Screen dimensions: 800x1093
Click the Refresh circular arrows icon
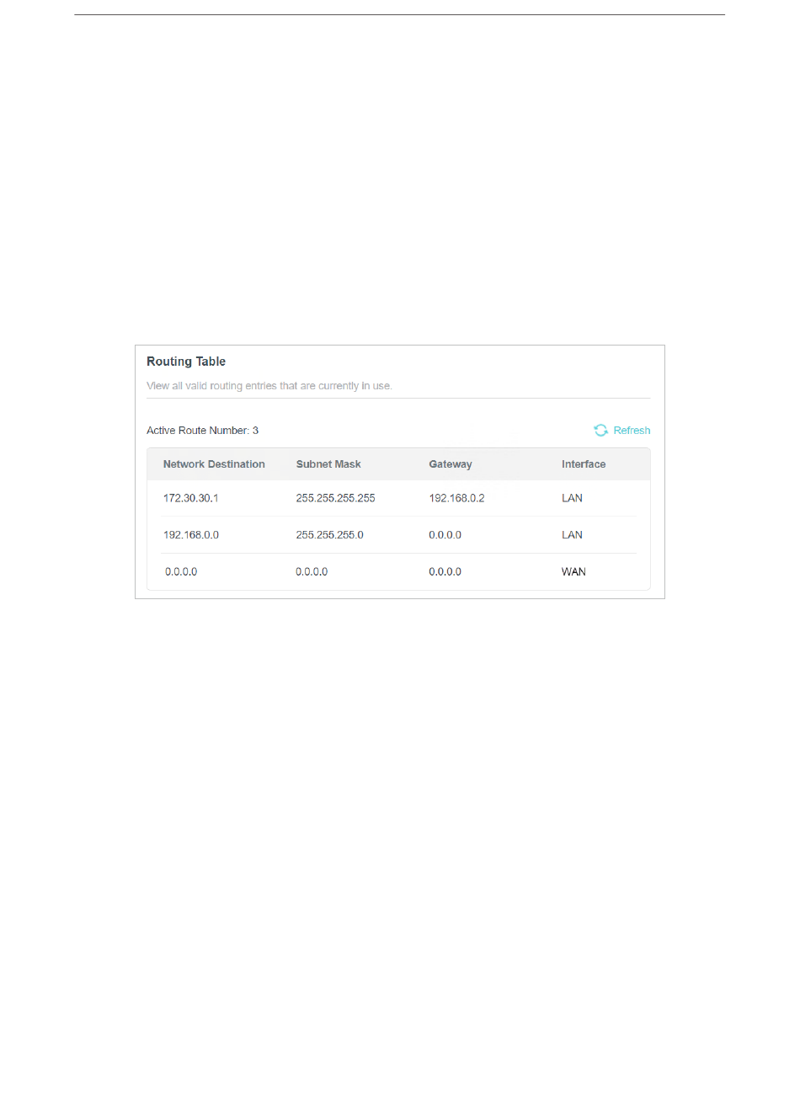coord(600,431)
